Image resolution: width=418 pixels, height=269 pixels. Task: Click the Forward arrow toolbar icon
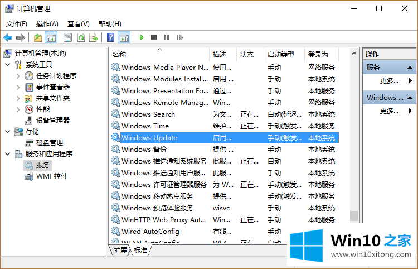(21, 37)
